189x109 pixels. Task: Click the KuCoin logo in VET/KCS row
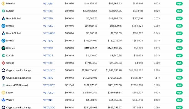(3, 56)
